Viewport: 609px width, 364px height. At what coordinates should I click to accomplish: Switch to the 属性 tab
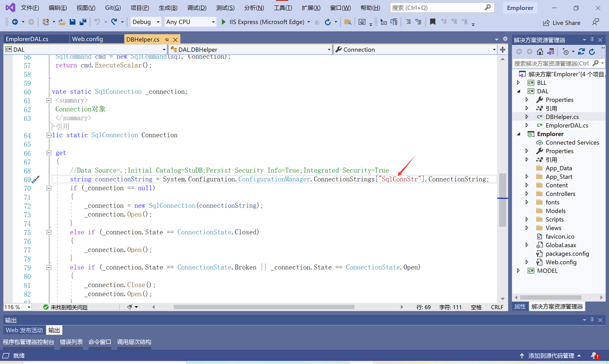520,307
